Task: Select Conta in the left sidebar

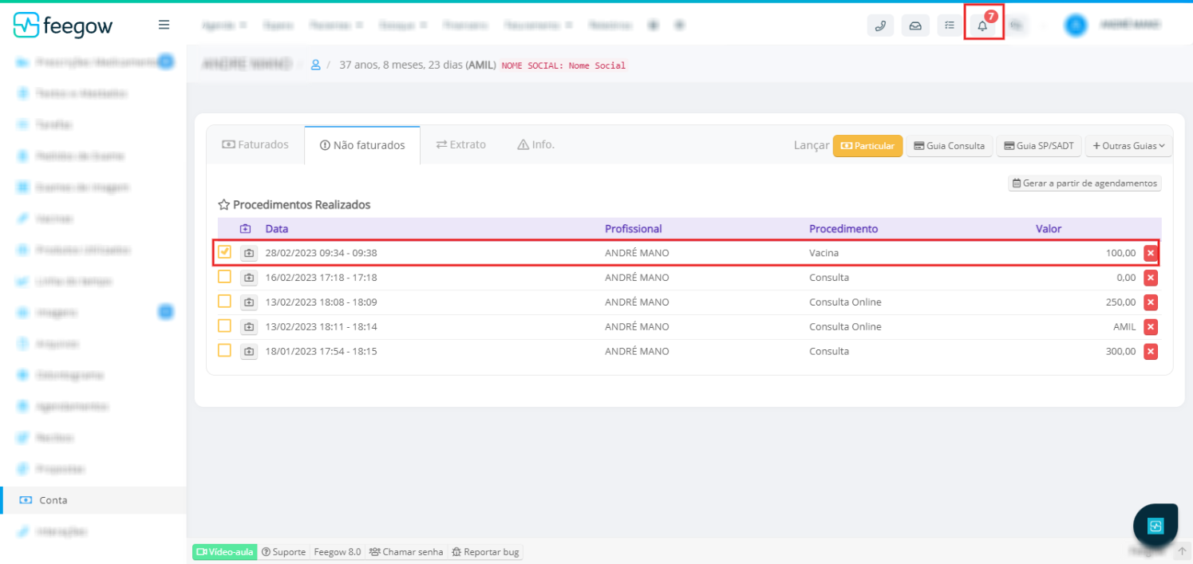Action: tap(93, 500)
